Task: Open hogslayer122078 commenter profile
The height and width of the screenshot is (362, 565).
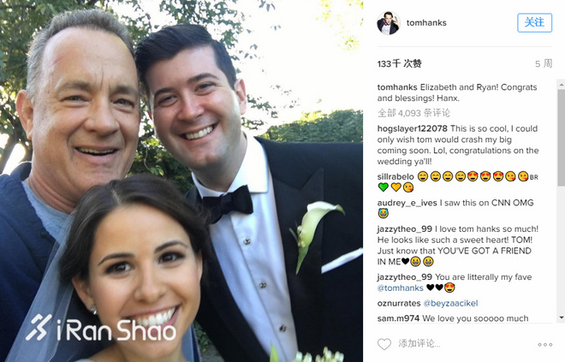Action: [x=413, y=128]
